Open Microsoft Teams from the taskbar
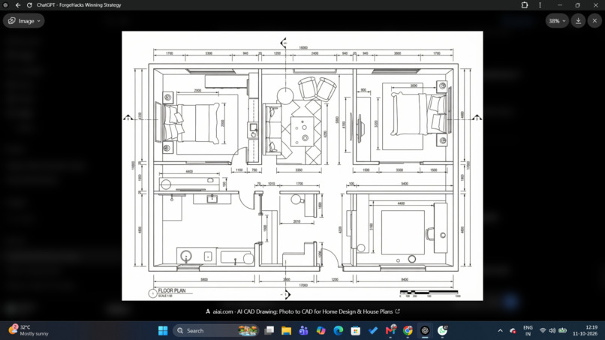Screen dimensions: 605x340 point(303,331)
